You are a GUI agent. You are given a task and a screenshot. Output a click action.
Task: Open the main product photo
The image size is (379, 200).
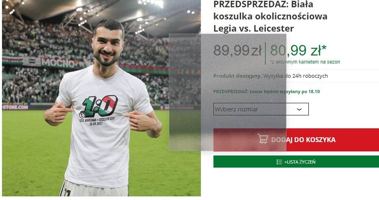point(101,98)
